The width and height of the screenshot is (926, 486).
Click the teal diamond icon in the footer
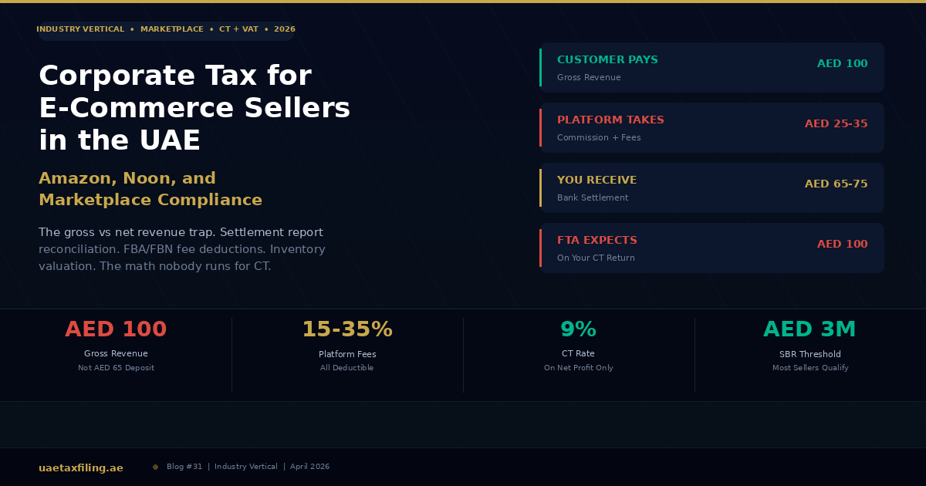point(155,466)
